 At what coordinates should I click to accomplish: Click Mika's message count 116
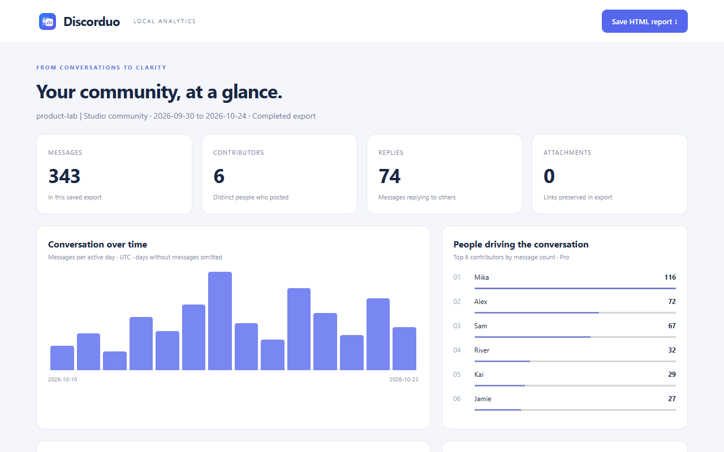[x=670, y=277]
